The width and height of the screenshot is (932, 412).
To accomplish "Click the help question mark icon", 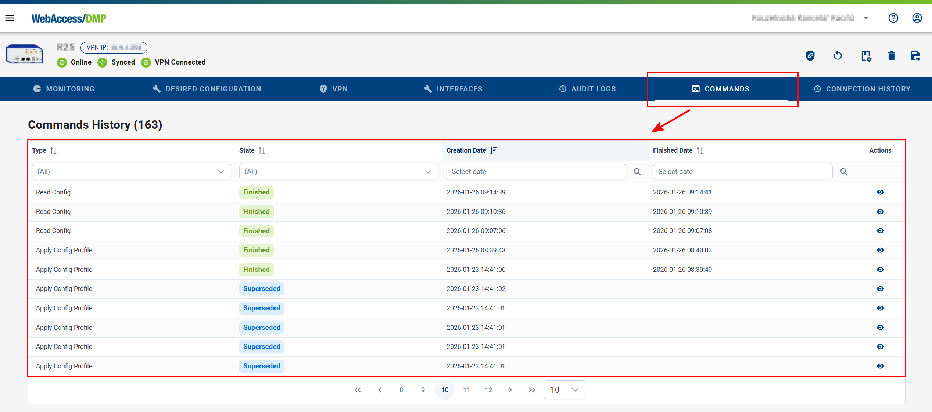I will coord(893,18).
